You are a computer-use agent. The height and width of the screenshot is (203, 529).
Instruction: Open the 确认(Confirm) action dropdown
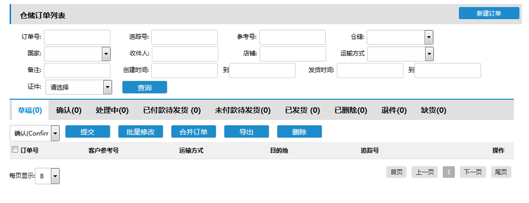click(x=35, y=133)
